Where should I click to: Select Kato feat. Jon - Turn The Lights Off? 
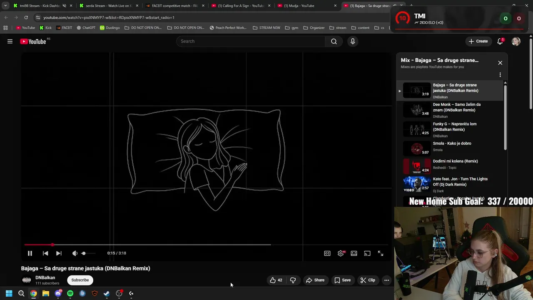click(x=450, y=185)
